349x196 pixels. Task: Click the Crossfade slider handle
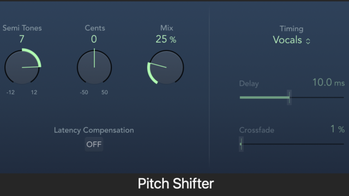241,144
